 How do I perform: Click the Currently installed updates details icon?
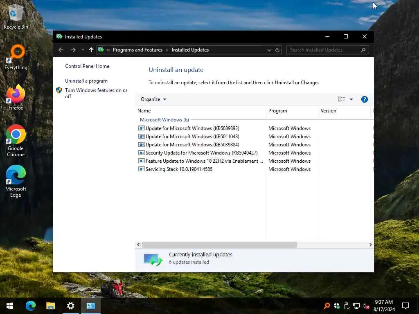[x=153, y=259]
